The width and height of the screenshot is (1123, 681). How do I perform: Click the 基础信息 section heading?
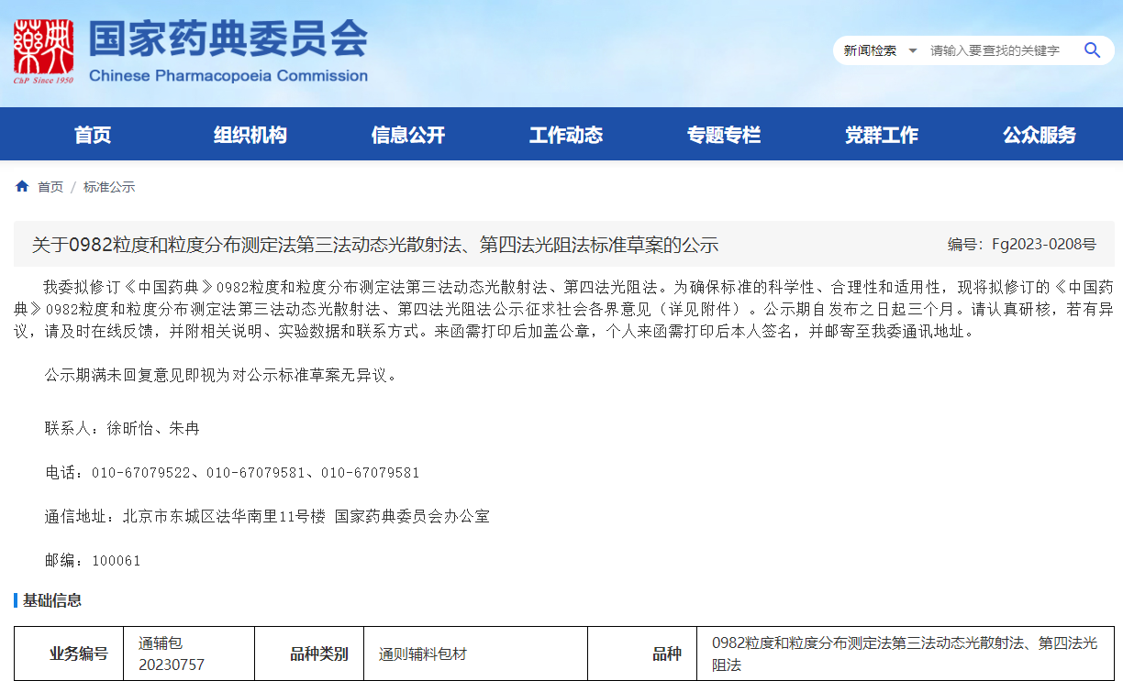tap(51, 600)
